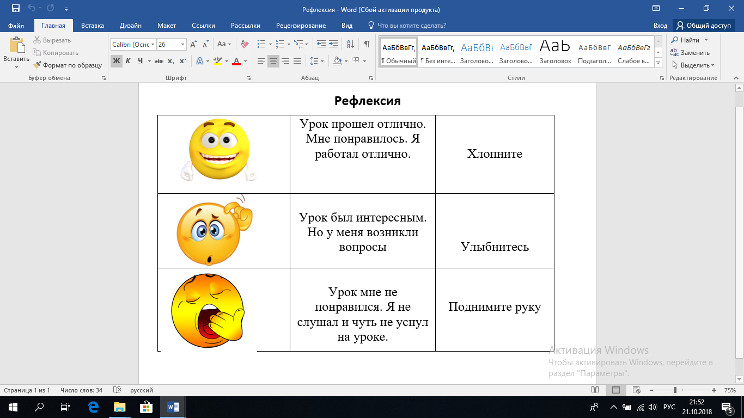Click the Save icon in title bar

pyautogui.click(x=15, y=9)
